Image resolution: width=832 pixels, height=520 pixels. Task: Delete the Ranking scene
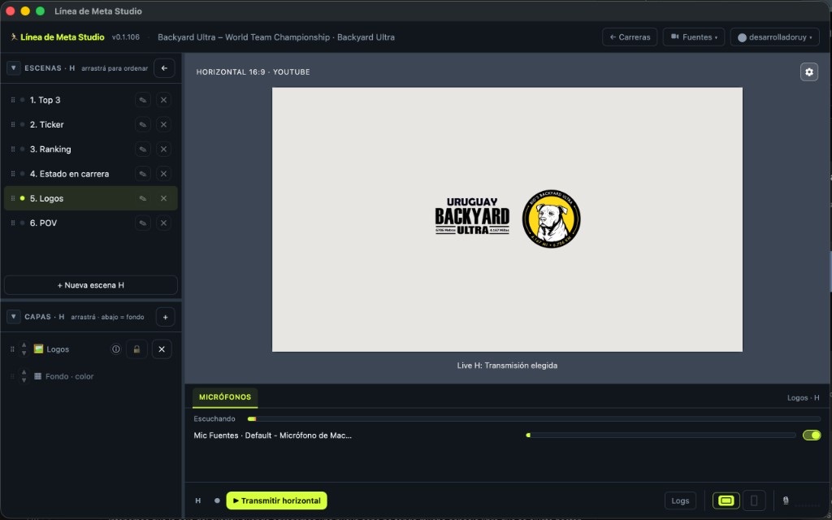[163, 149]
